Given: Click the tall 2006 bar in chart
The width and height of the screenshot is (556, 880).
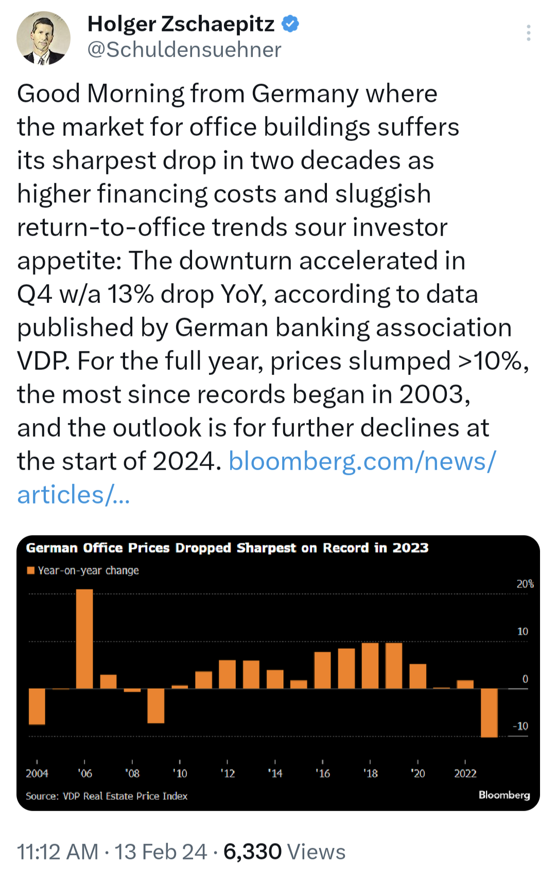Looking at the screenshot, I should coord(84,639).
